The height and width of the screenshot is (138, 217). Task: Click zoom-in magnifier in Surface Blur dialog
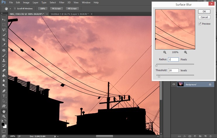(185, 52)
